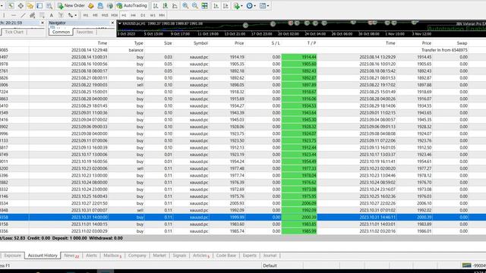Toggle the AutoTrading button
The height and width of the screenshot is (273, 486).
tap(131, 6)
